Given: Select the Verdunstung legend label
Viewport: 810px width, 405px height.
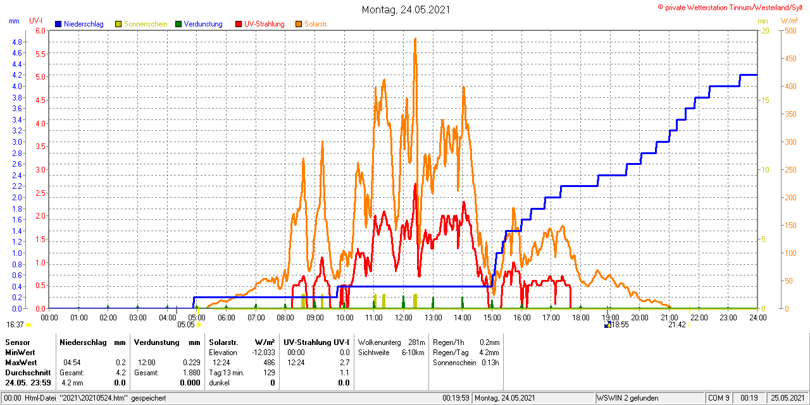Looking at the screenshot, I should (203, 24).
